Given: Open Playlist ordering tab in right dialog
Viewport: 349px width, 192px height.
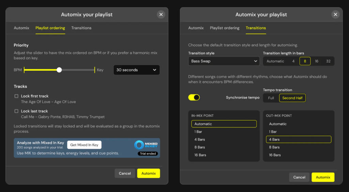Looking at the screenshot, I should (x=225, y=28).
